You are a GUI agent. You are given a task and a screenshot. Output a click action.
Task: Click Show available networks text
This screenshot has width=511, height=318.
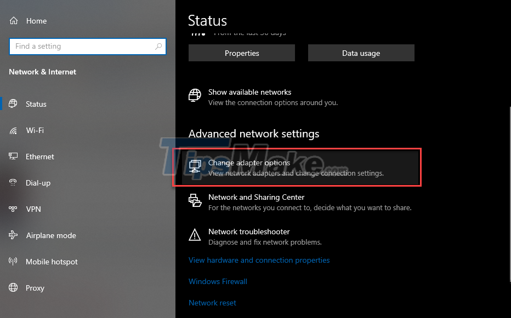[249, 92]
